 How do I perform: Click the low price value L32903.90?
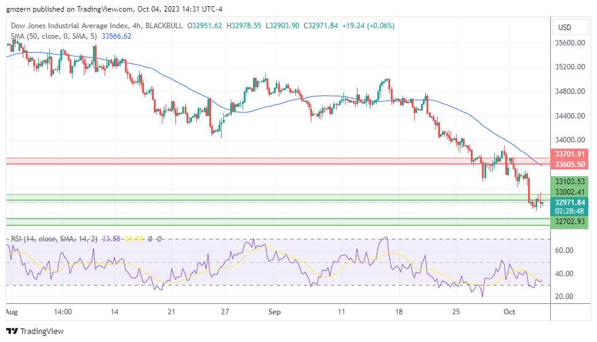click(x=282, y=26)
